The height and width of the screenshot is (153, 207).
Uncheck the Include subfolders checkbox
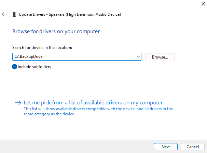15,67
